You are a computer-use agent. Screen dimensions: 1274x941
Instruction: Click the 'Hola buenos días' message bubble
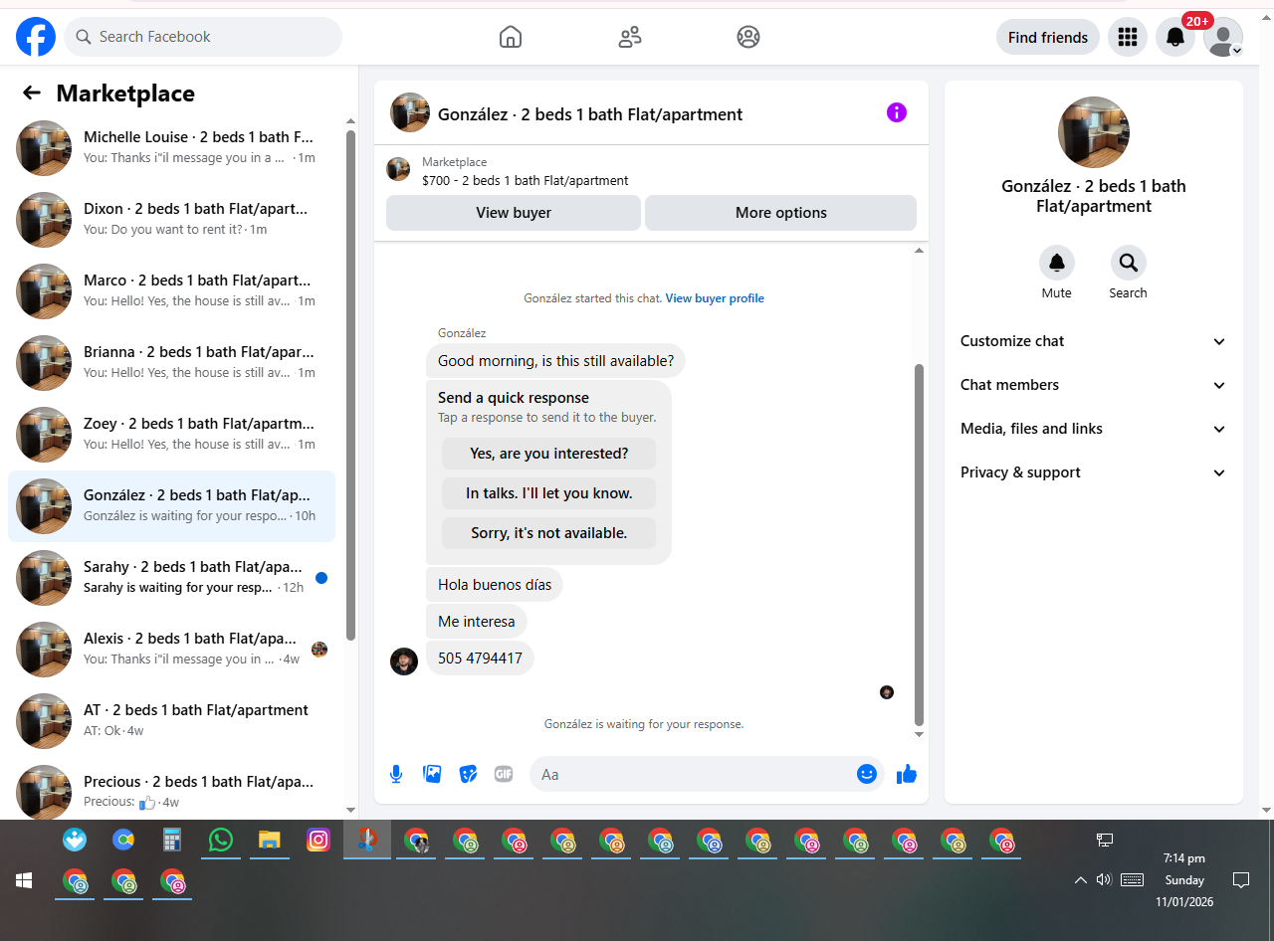coord(495,585)
